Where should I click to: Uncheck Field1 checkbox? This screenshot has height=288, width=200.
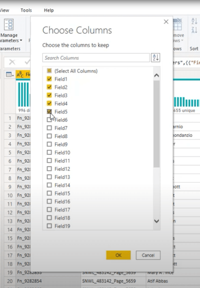click(x=49, y=79)
